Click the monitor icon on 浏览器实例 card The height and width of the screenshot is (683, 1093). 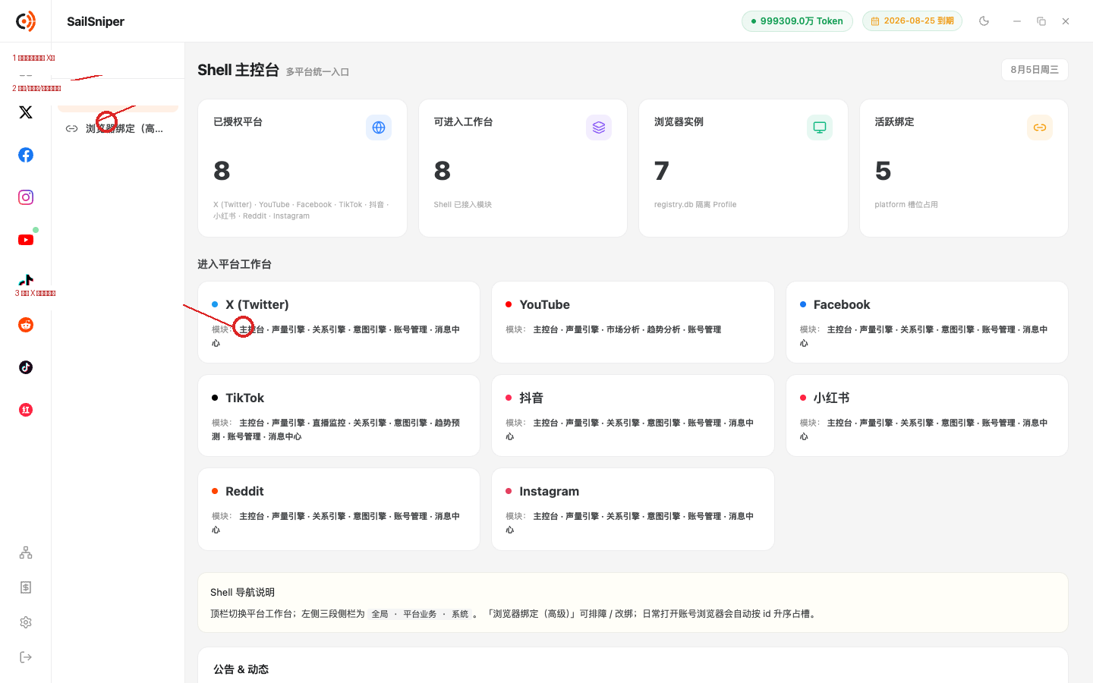(x=820, y=127)
